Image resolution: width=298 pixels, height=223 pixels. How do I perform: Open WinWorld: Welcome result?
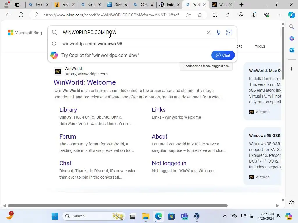click(x=85, y=82)
